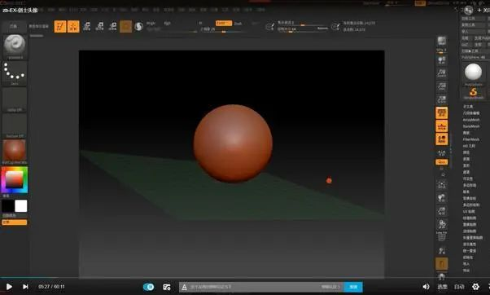Click the Zoom canvas icon
The height and width of the screenshot is (295, 490).
[441, 73]
